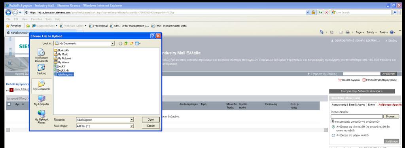
Task: Go up one folder level in dialog
Action: point(126,44)
